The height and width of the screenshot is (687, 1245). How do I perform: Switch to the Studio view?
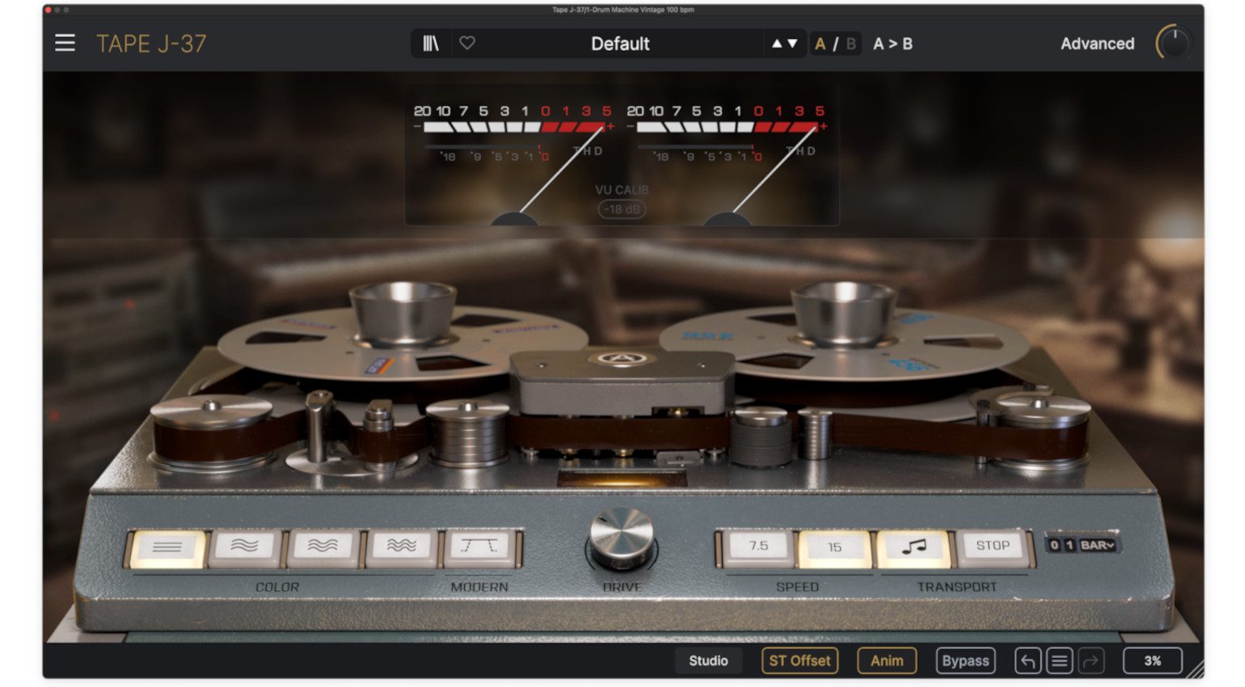tap(708, 661)
